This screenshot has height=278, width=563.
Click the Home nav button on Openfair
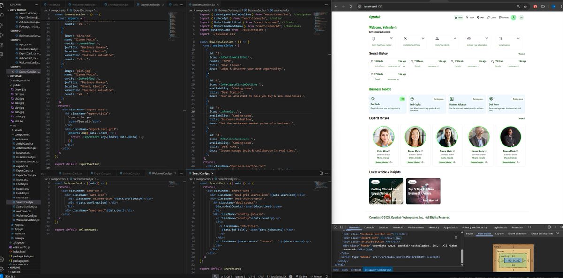[x=458, y=17]
